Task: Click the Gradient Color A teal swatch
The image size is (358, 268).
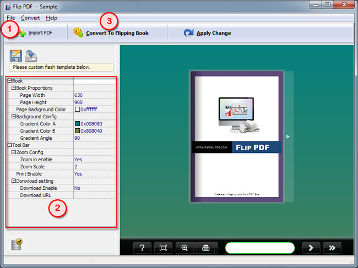Action: [x=78, y=124]
